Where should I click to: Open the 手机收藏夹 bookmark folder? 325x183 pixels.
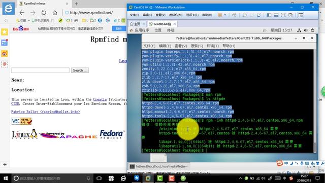[41, 20]
